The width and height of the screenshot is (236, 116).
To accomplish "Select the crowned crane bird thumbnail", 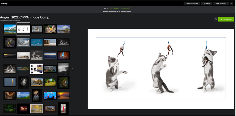I will [37, 96].
